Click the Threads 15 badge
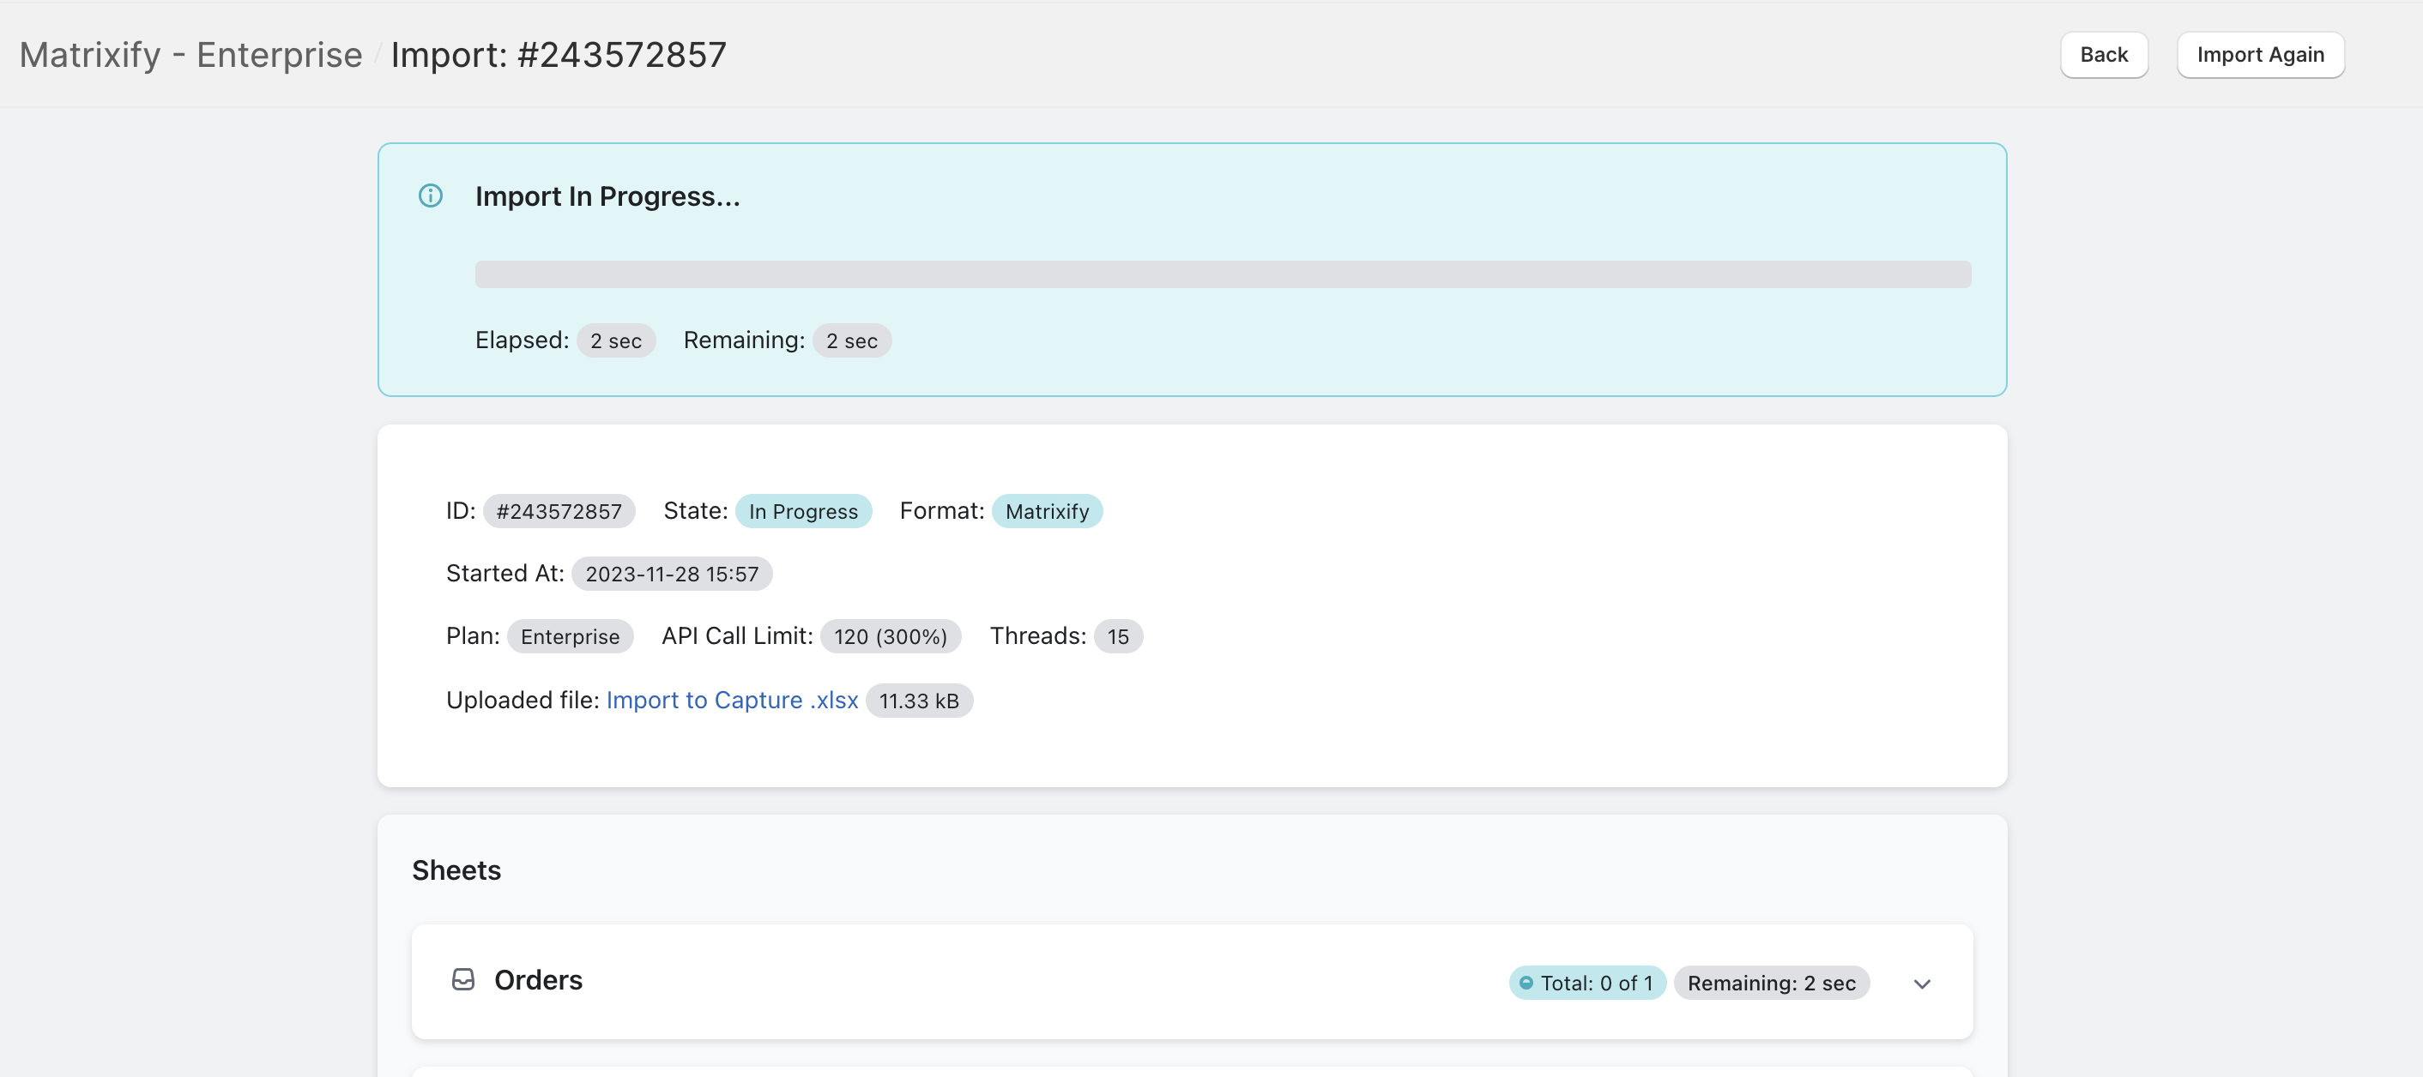 point(1118,635)
